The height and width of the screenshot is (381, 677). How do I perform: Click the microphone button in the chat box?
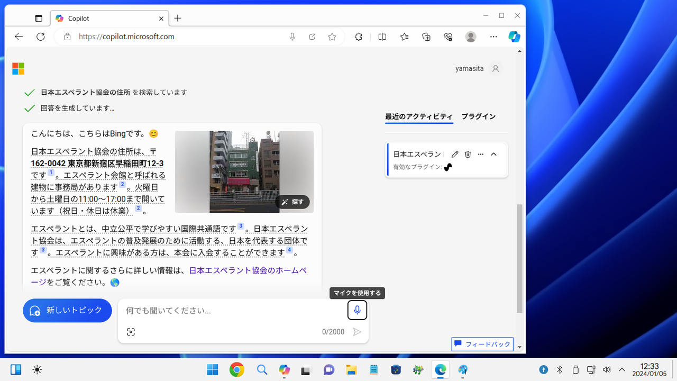[358, 310]
